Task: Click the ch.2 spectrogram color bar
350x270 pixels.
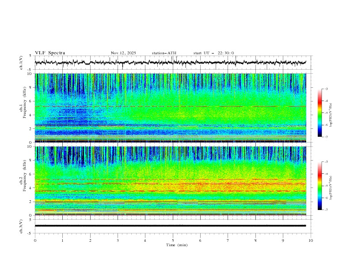Action: point(320,186)
